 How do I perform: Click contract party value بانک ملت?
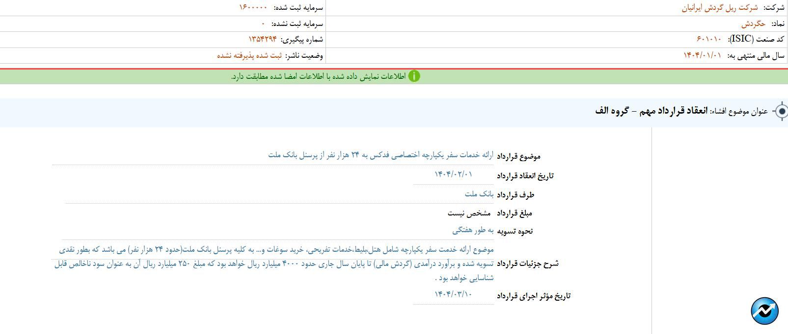479,194
